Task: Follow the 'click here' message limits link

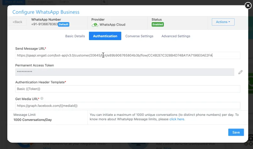Action: tap(177, 119)
